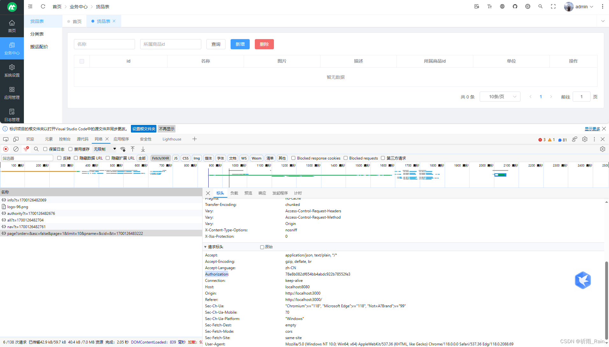The width and height of the screenshot is (609, 347).
Task: Check 隐藏扩展 URL checkbox
Action: click(x=108, y=158)
